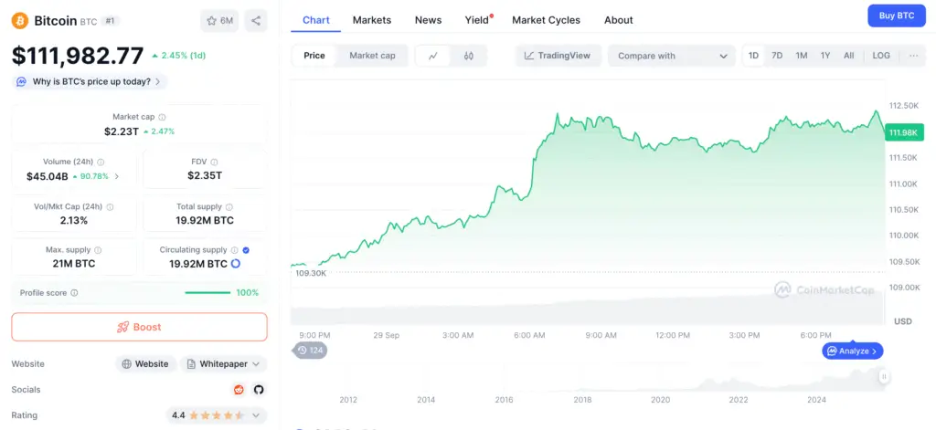Click the star watchlist button showing 6M
936x430 pixels.
[219, 20]
